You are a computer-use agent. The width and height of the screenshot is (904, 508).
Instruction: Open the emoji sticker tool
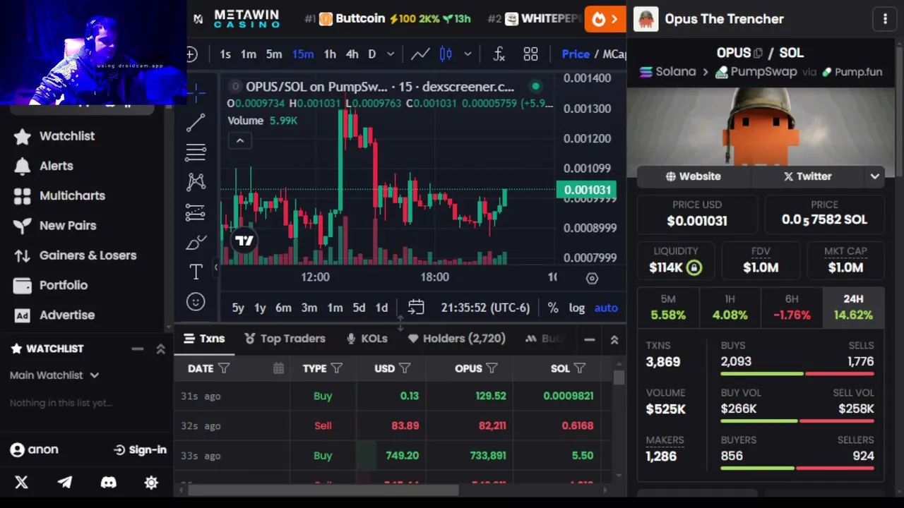point(196,302)
